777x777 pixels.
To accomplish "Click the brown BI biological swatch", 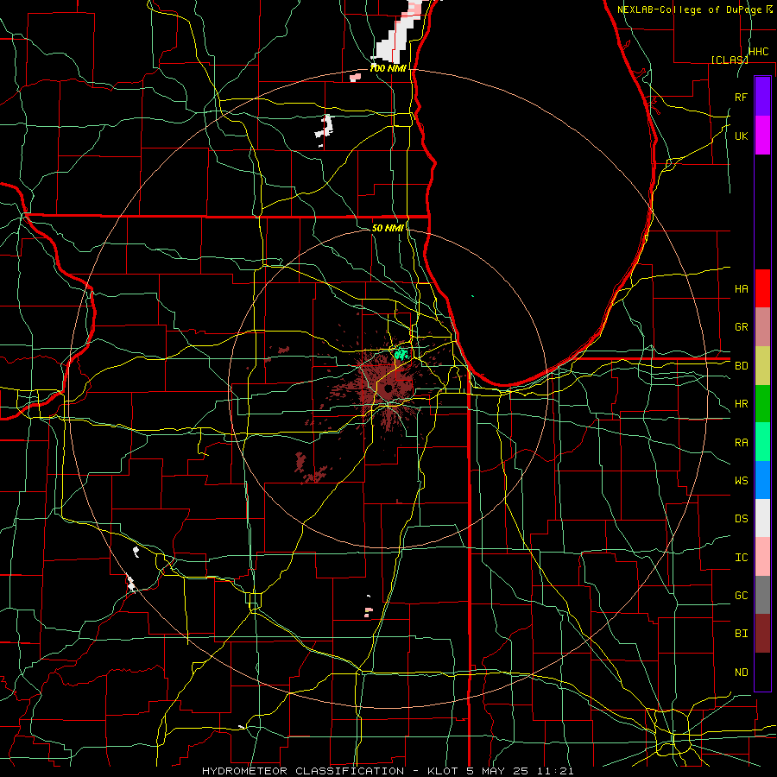I will pyautogui.click(x=762, y=634).
